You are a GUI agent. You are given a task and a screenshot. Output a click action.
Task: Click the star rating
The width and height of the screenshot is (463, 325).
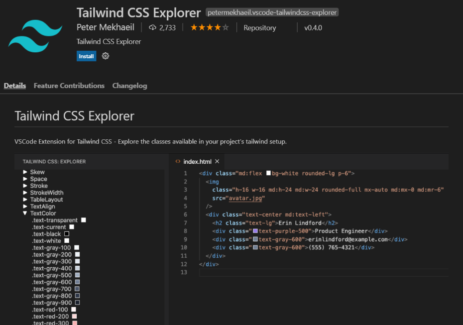(210, 27)
